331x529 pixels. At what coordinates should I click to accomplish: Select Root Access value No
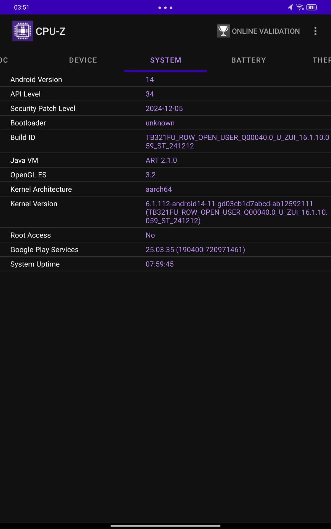(x=150, y=235)
